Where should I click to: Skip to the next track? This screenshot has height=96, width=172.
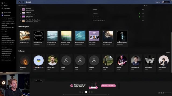[89, 92]
